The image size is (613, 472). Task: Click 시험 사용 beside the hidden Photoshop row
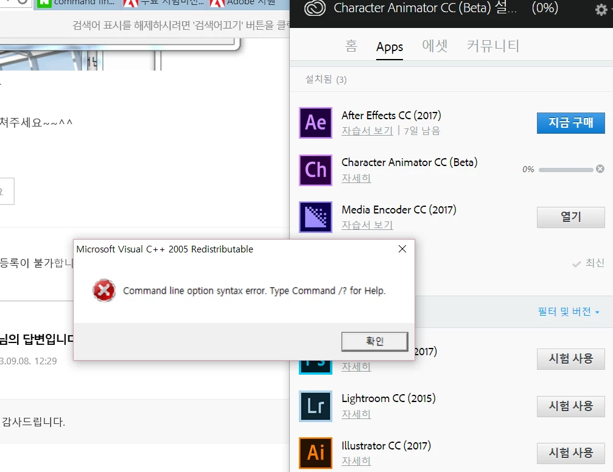pyautogui.click(x=571, y=359)
